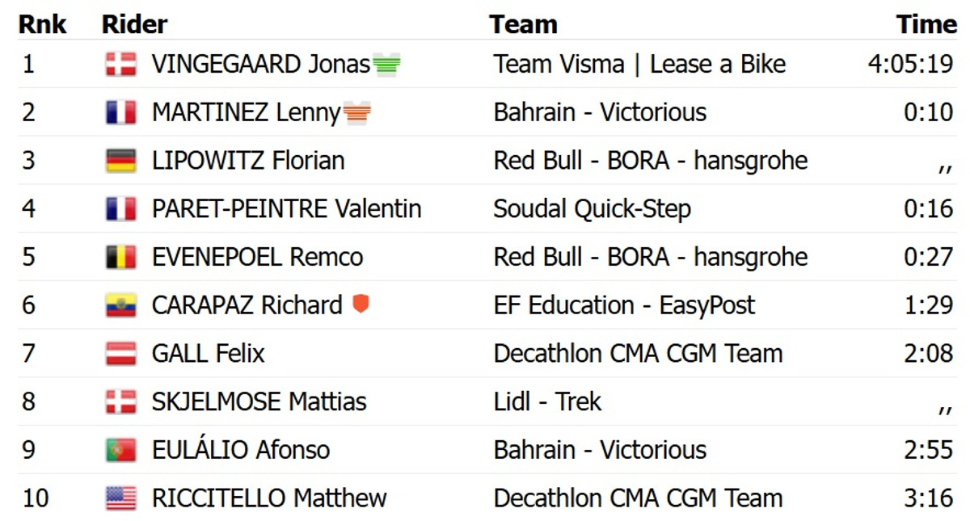Open rider VINGEGAARD Jonas profile link
This screenshot has height=521, width=970.
(260, 65)
